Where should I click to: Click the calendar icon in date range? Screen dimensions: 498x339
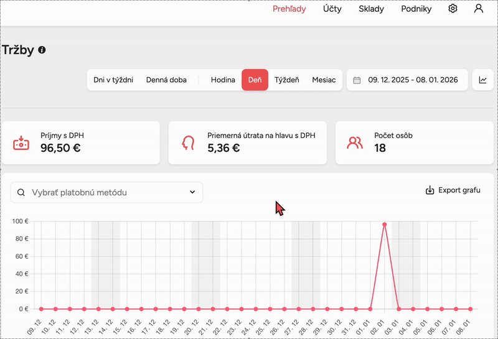tap(357, 80)
